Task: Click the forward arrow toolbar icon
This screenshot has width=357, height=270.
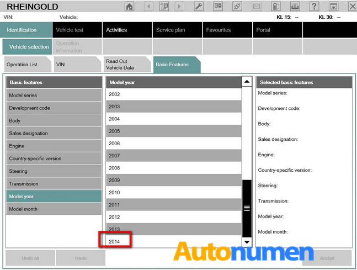Action: (179, 7)
